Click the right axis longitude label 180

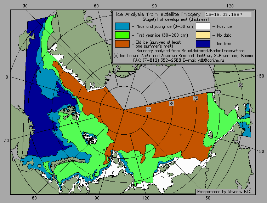(260, 151)
